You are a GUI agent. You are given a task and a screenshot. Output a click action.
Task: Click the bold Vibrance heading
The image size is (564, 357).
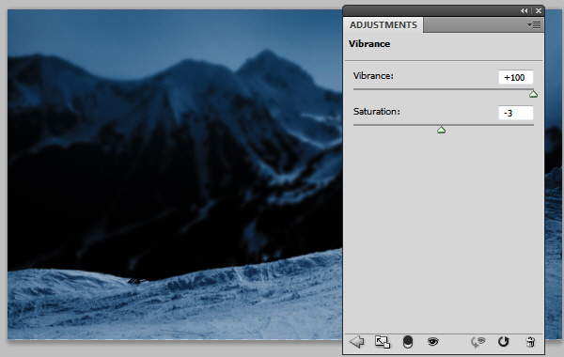pos(369,44)
